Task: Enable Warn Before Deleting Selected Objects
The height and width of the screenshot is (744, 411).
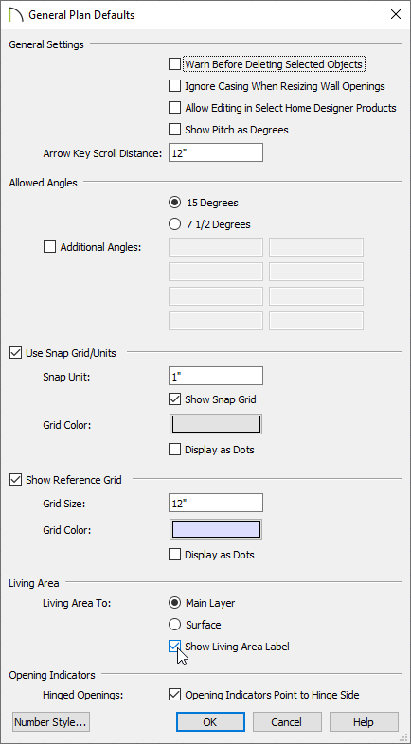Action: (x=174, y=63)
